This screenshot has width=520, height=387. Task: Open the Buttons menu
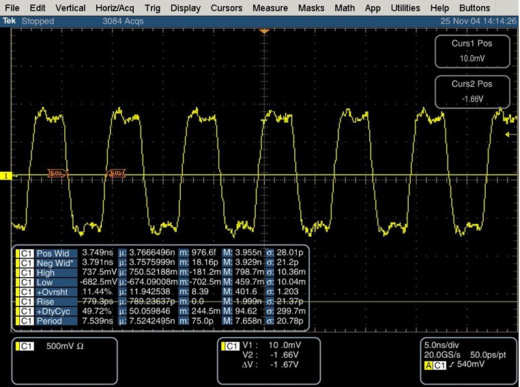(474, 8)
